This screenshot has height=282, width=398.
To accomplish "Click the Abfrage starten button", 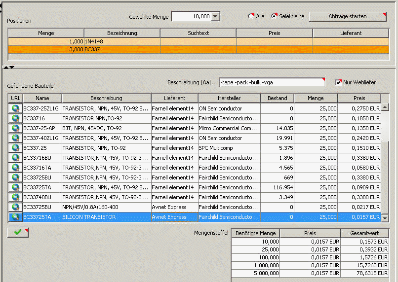I will [x=348, y=16].
